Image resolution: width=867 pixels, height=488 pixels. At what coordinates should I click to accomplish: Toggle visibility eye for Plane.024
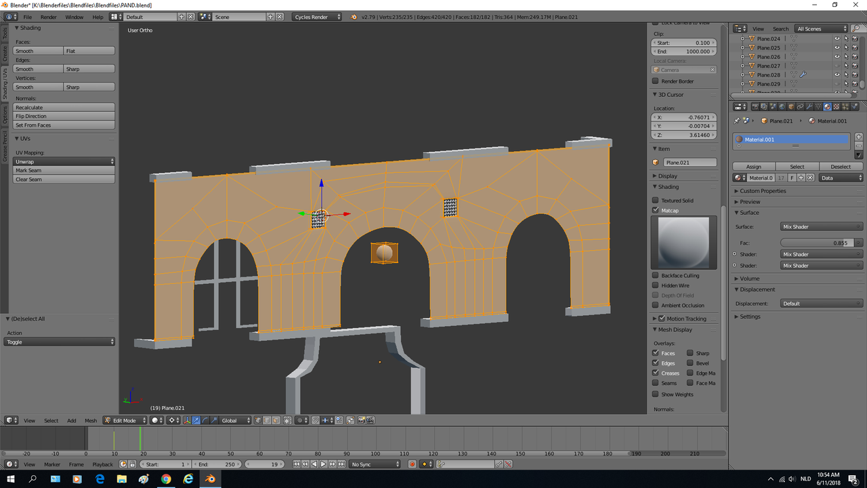(837, 39)
